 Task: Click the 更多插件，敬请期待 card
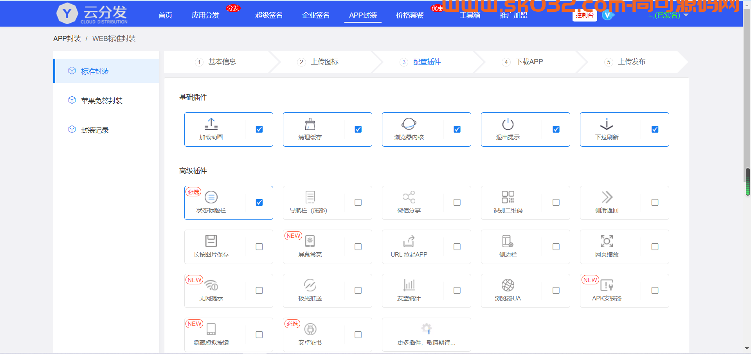427,334
